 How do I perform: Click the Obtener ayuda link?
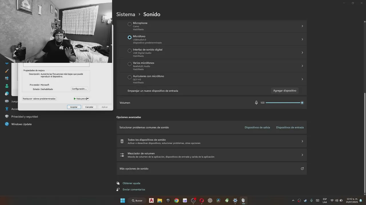(x=132, y=183)
